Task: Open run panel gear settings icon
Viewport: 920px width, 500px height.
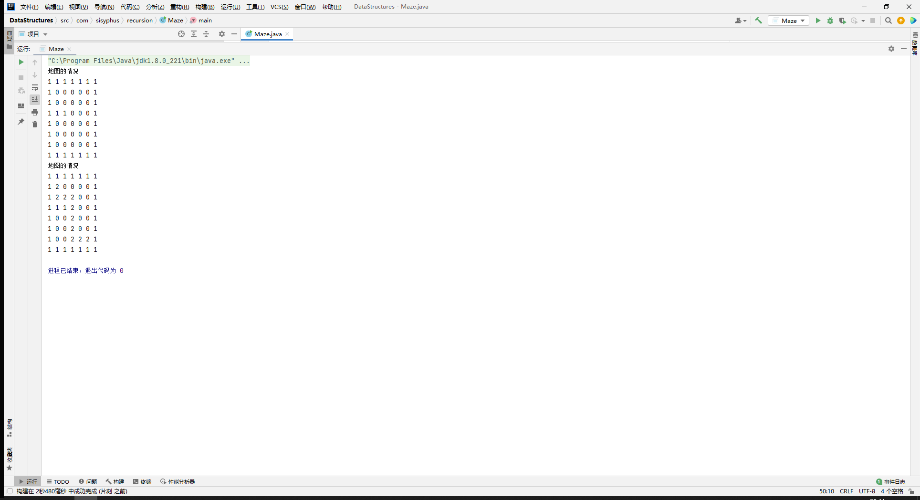Action: (891, 49)
